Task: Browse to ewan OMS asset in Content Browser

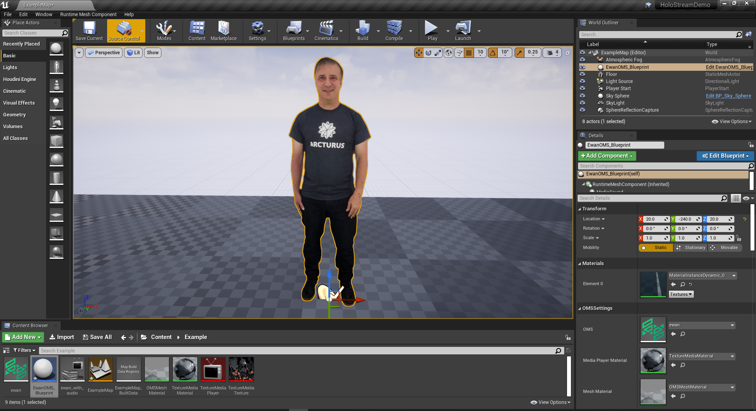Action: coord(683,334)
